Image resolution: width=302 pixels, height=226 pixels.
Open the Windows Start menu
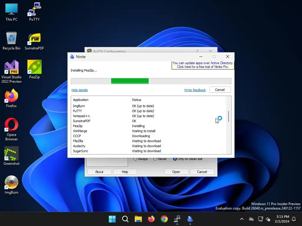pyautogui.click(x=112, y=219)
